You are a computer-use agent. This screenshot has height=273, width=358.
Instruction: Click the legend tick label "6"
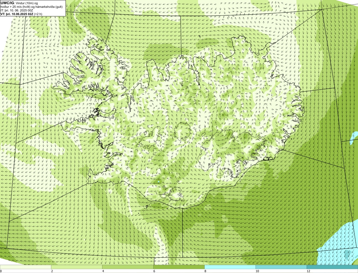pos(154,271)
